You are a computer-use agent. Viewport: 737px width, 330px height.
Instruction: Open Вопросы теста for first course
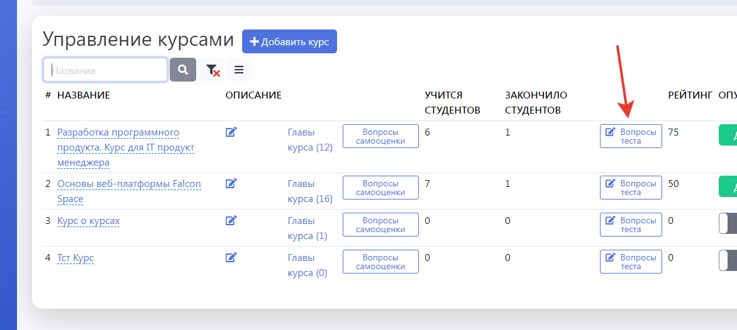pyautogui.click(x=631, y=136)
